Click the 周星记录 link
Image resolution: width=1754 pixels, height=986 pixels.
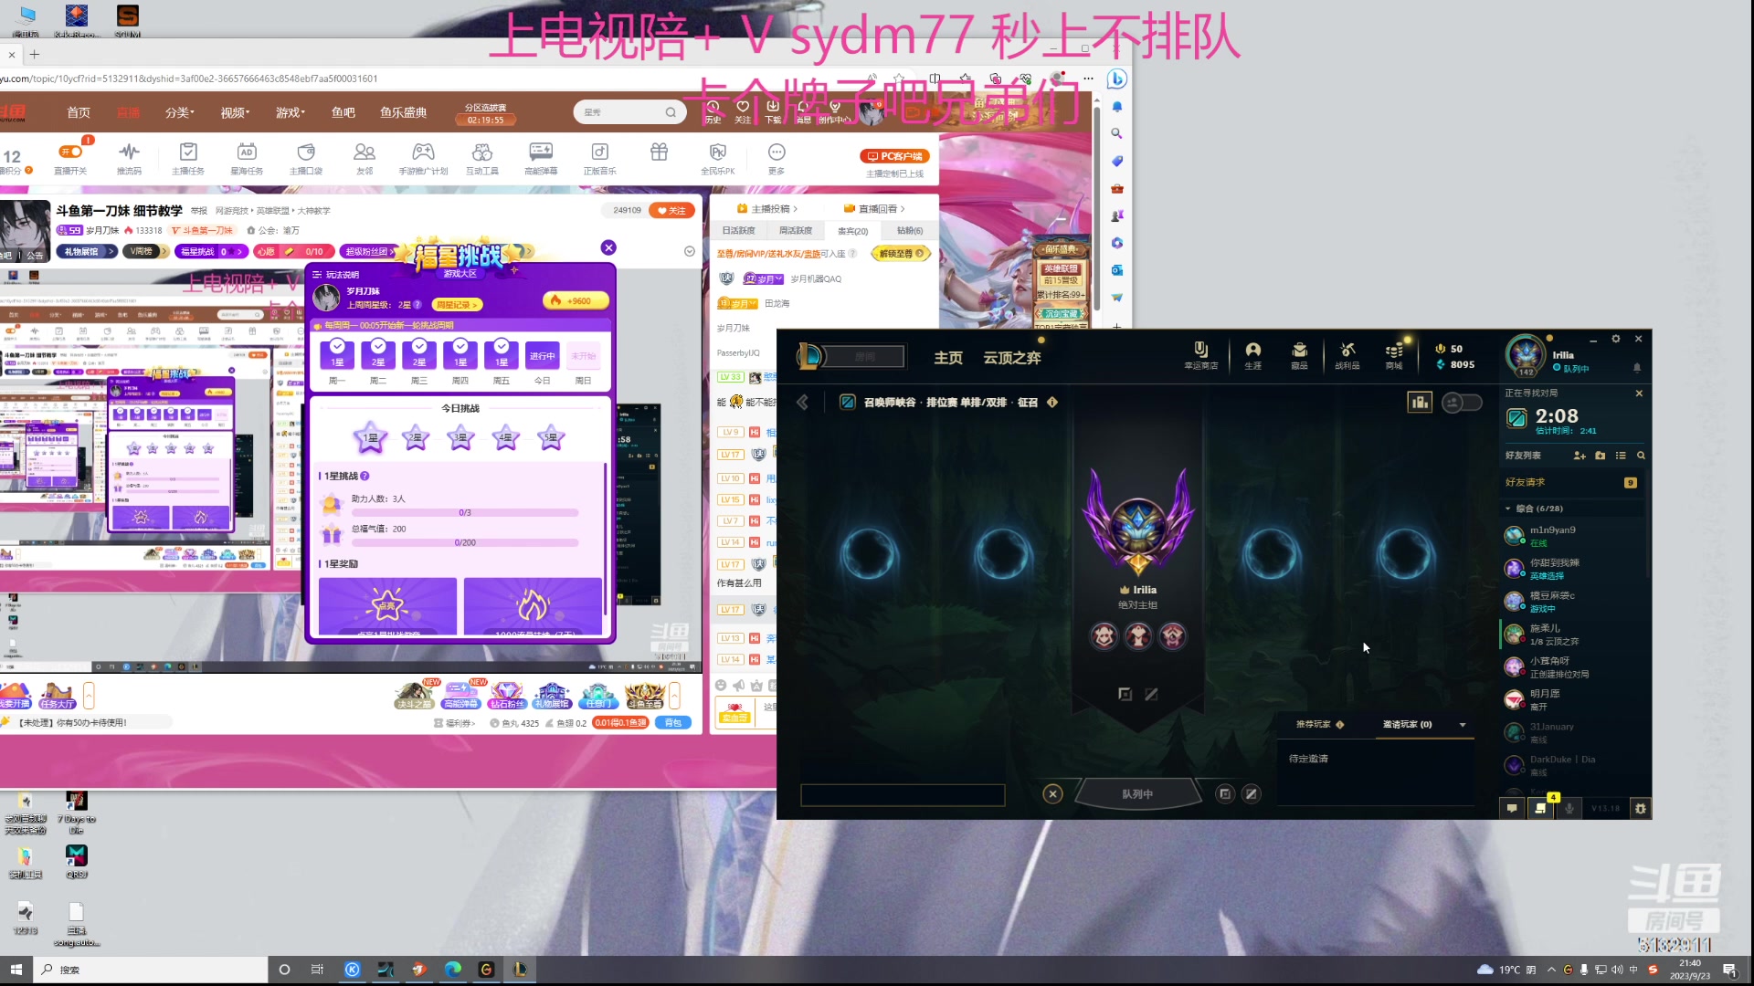click(x=457, y=305)
